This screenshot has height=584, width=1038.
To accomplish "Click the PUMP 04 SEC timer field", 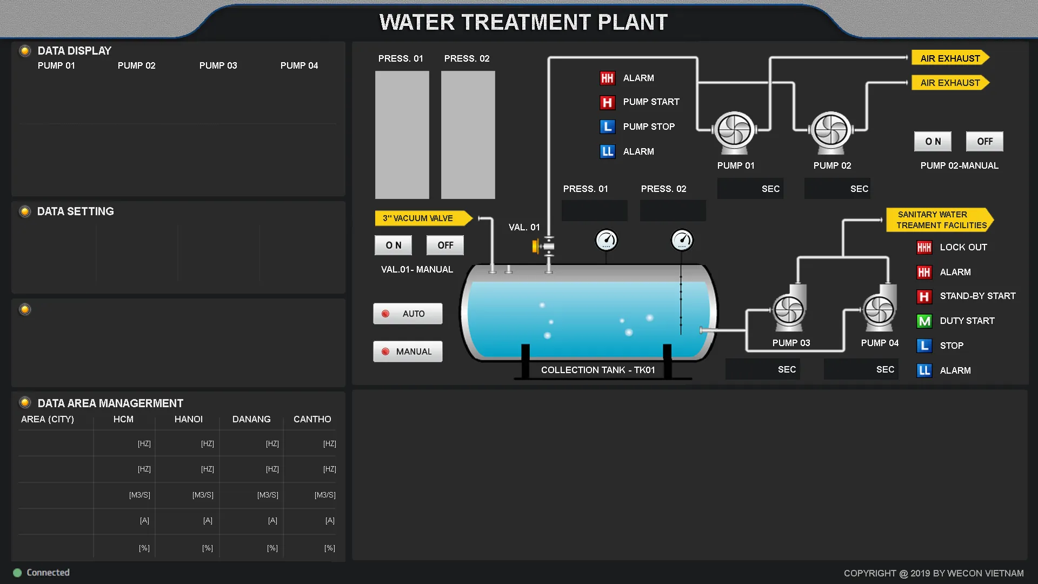I will [x=861, y=369].
